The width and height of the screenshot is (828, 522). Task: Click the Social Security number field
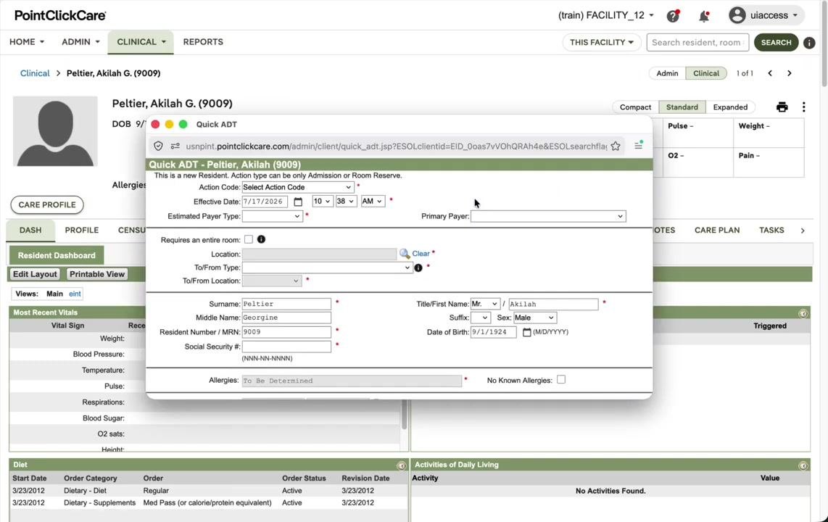(286, 347)
